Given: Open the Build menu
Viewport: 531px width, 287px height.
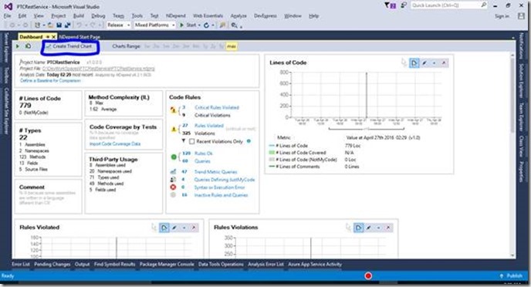Looking at the screenshot, I should coord(78,16).
